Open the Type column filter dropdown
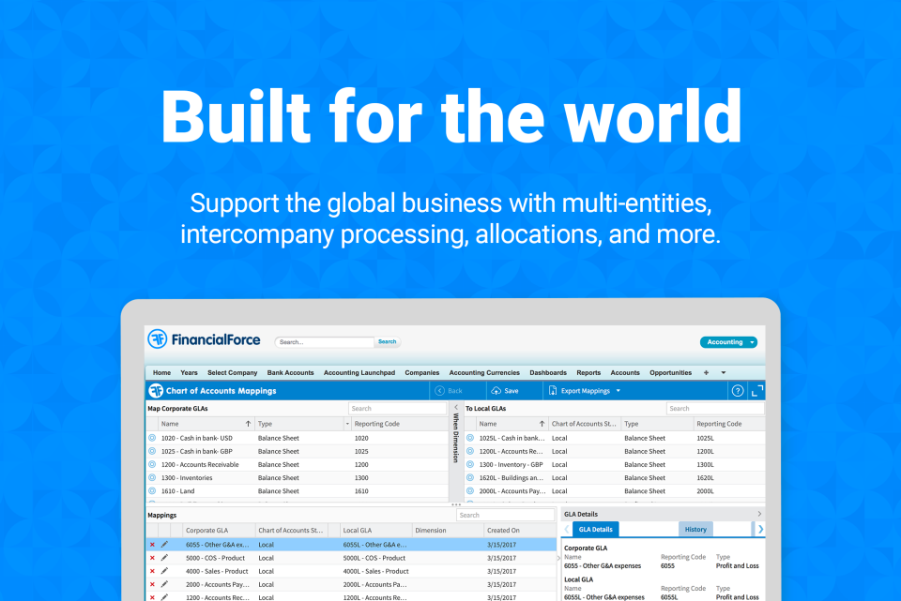The width and height of the screenshot is (901, 601). point(347,423)
